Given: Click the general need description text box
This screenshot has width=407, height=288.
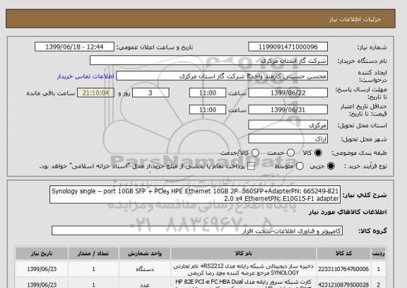Looking at the screenshot, I should (x=195, y=195).
